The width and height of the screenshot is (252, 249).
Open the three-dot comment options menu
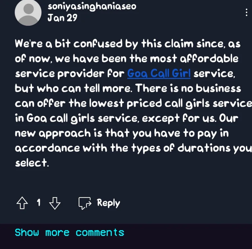point(246,12)
